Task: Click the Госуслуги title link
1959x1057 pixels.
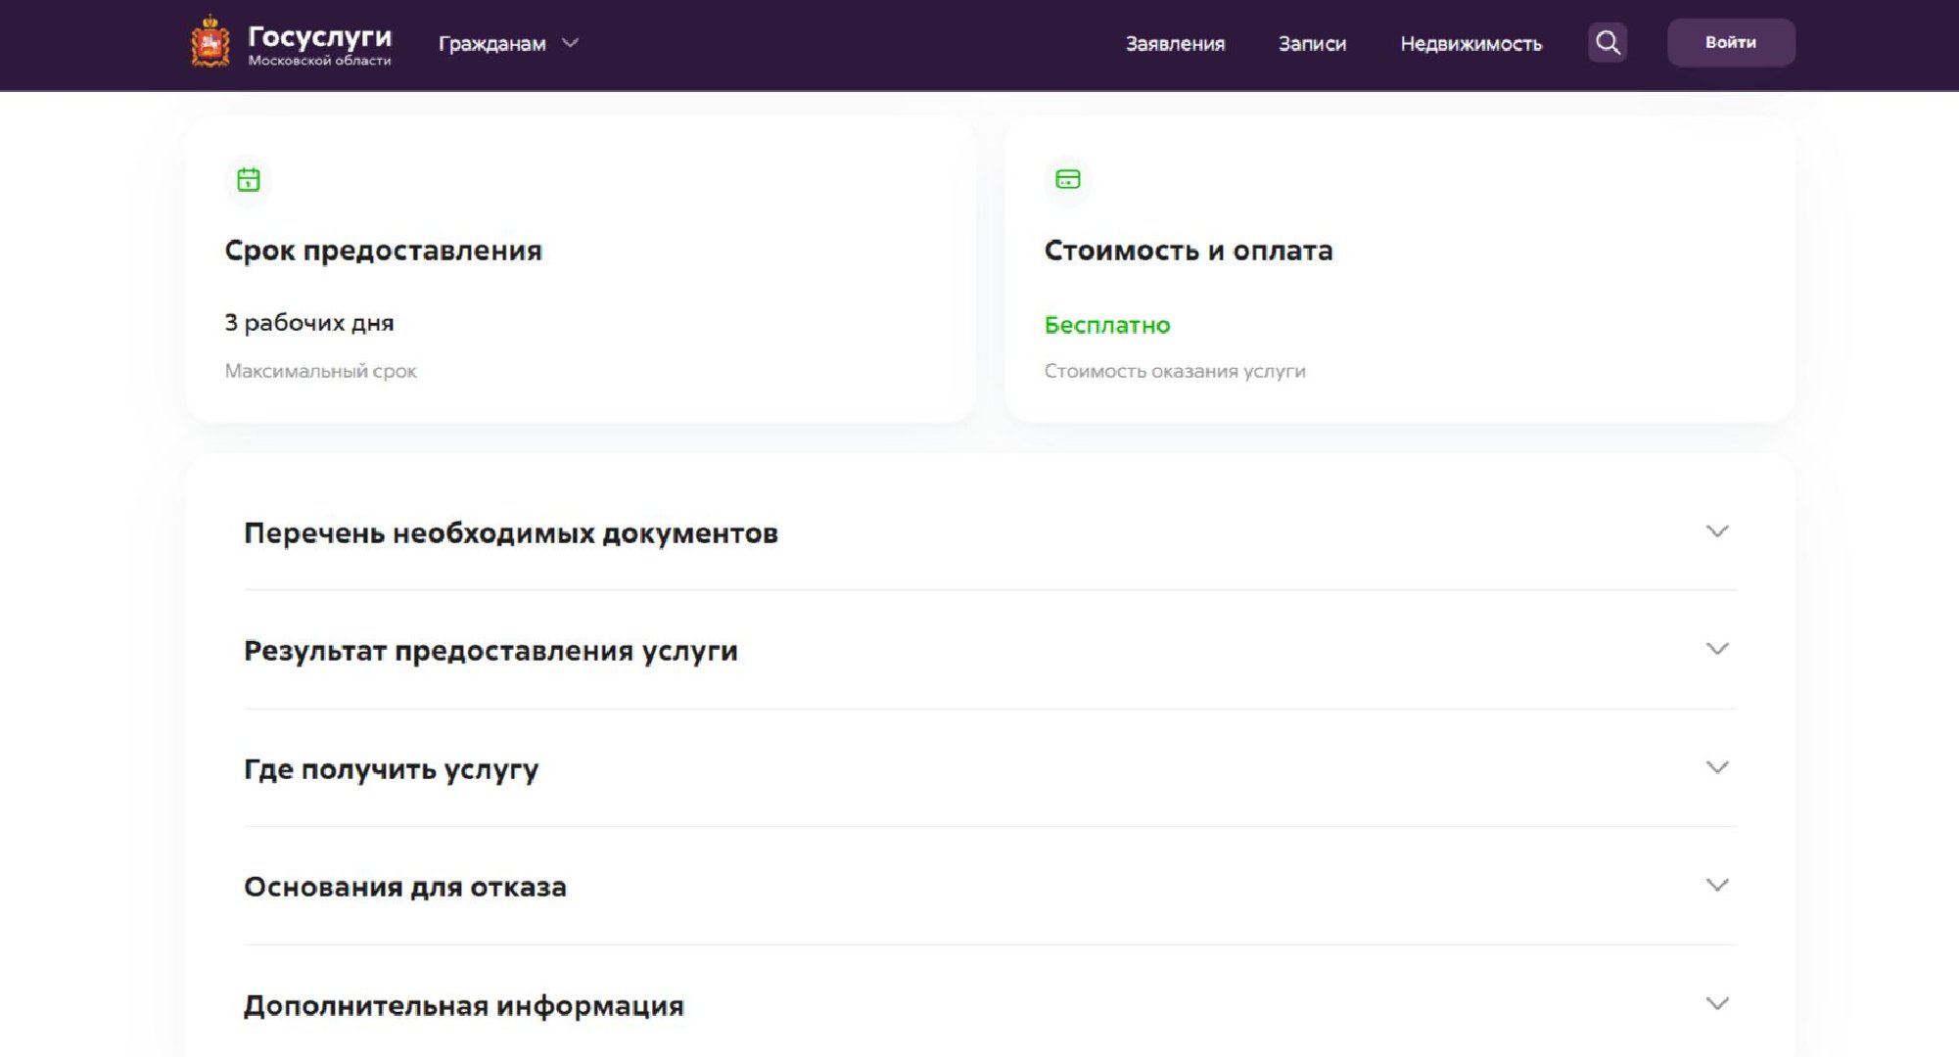Action: tap(319, 37)
